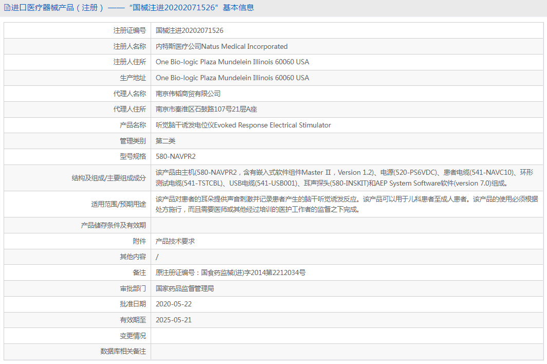Click the 生产地址 production address value
The height and width of the screenshot is (364, 547).
(x=231, y=78)
